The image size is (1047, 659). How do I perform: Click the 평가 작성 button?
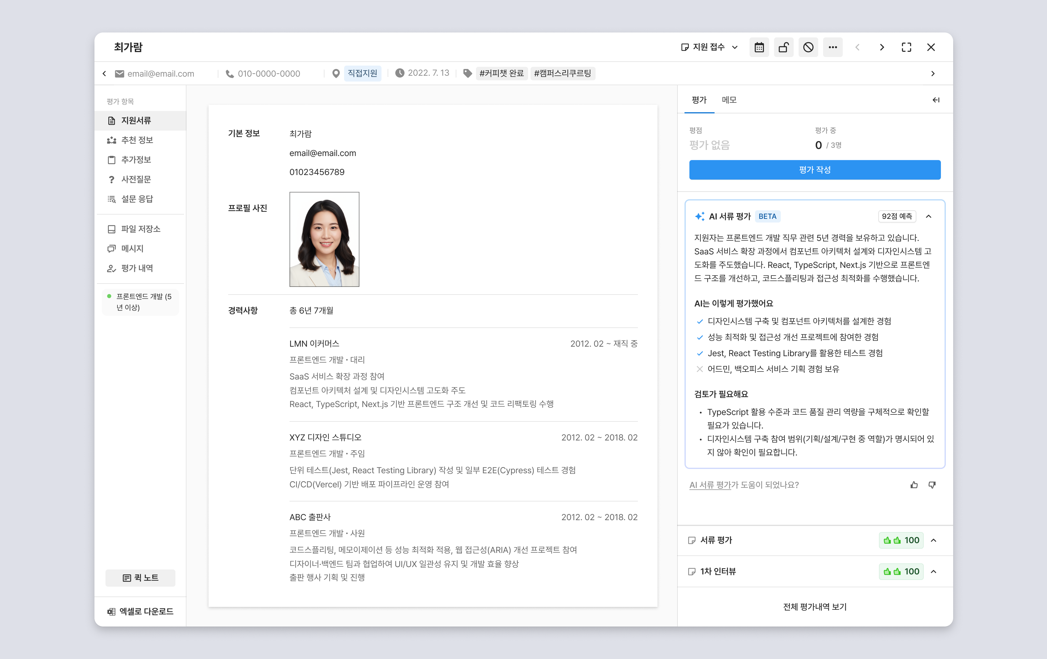[814, 170]
